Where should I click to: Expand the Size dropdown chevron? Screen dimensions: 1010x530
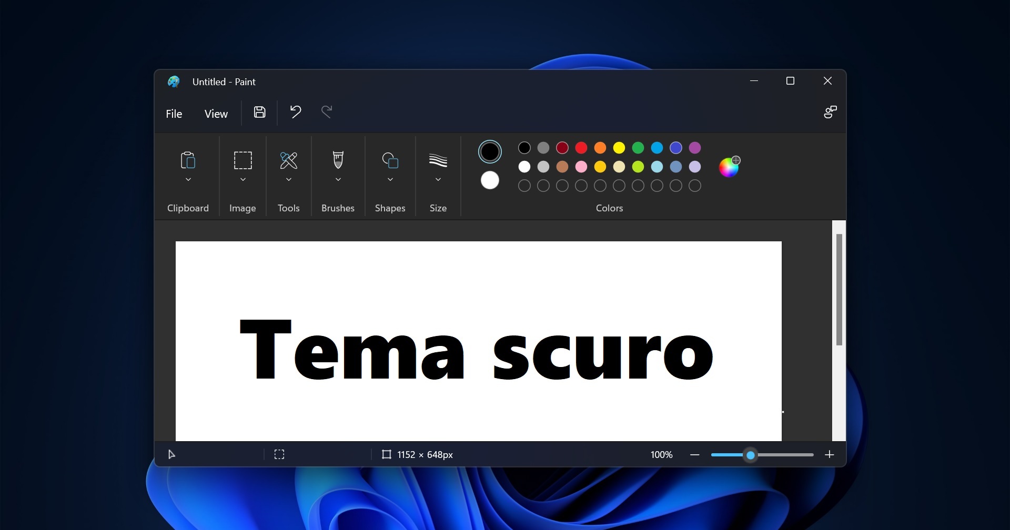(438, 180)
